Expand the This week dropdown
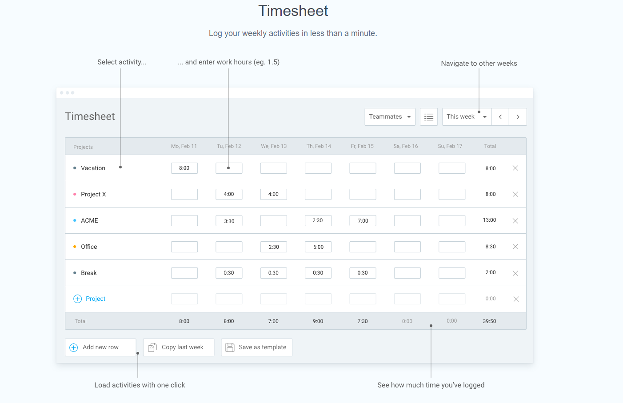Viewport: 623px width, 403px height. point(466,117)
